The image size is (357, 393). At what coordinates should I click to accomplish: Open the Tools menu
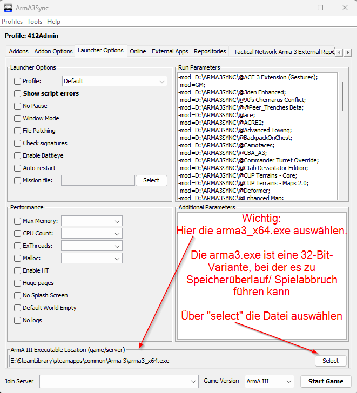coord(35,22)
